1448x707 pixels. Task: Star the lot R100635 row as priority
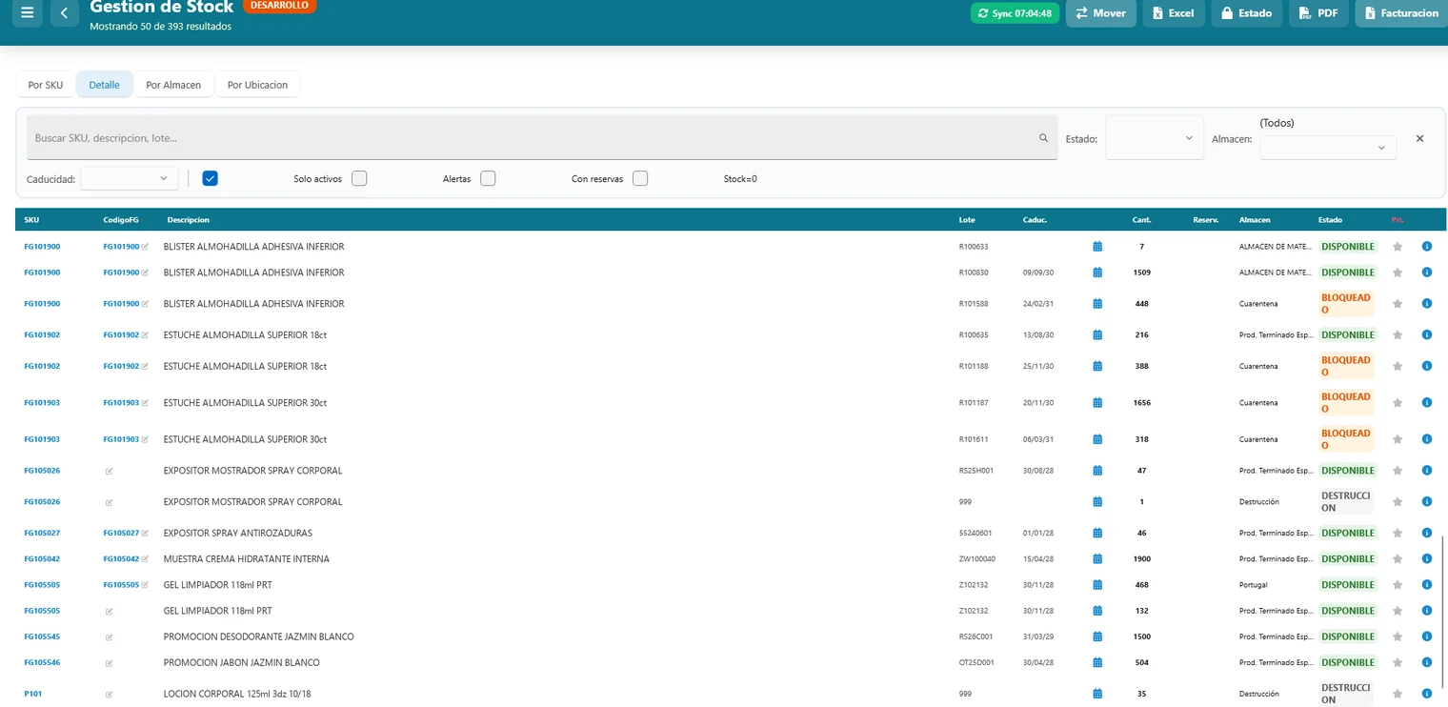pos(1398,335)
